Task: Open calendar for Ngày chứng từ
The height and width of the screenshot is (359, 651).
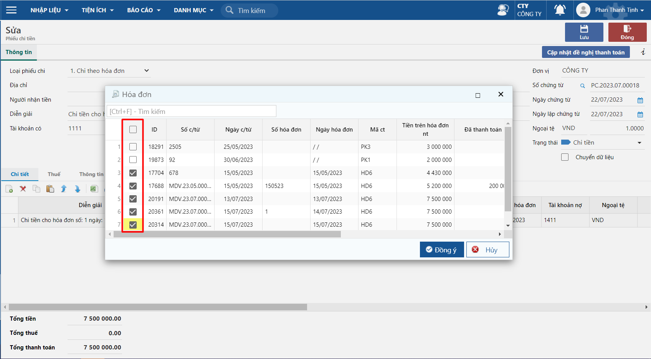Action: (x=640, y=100)
